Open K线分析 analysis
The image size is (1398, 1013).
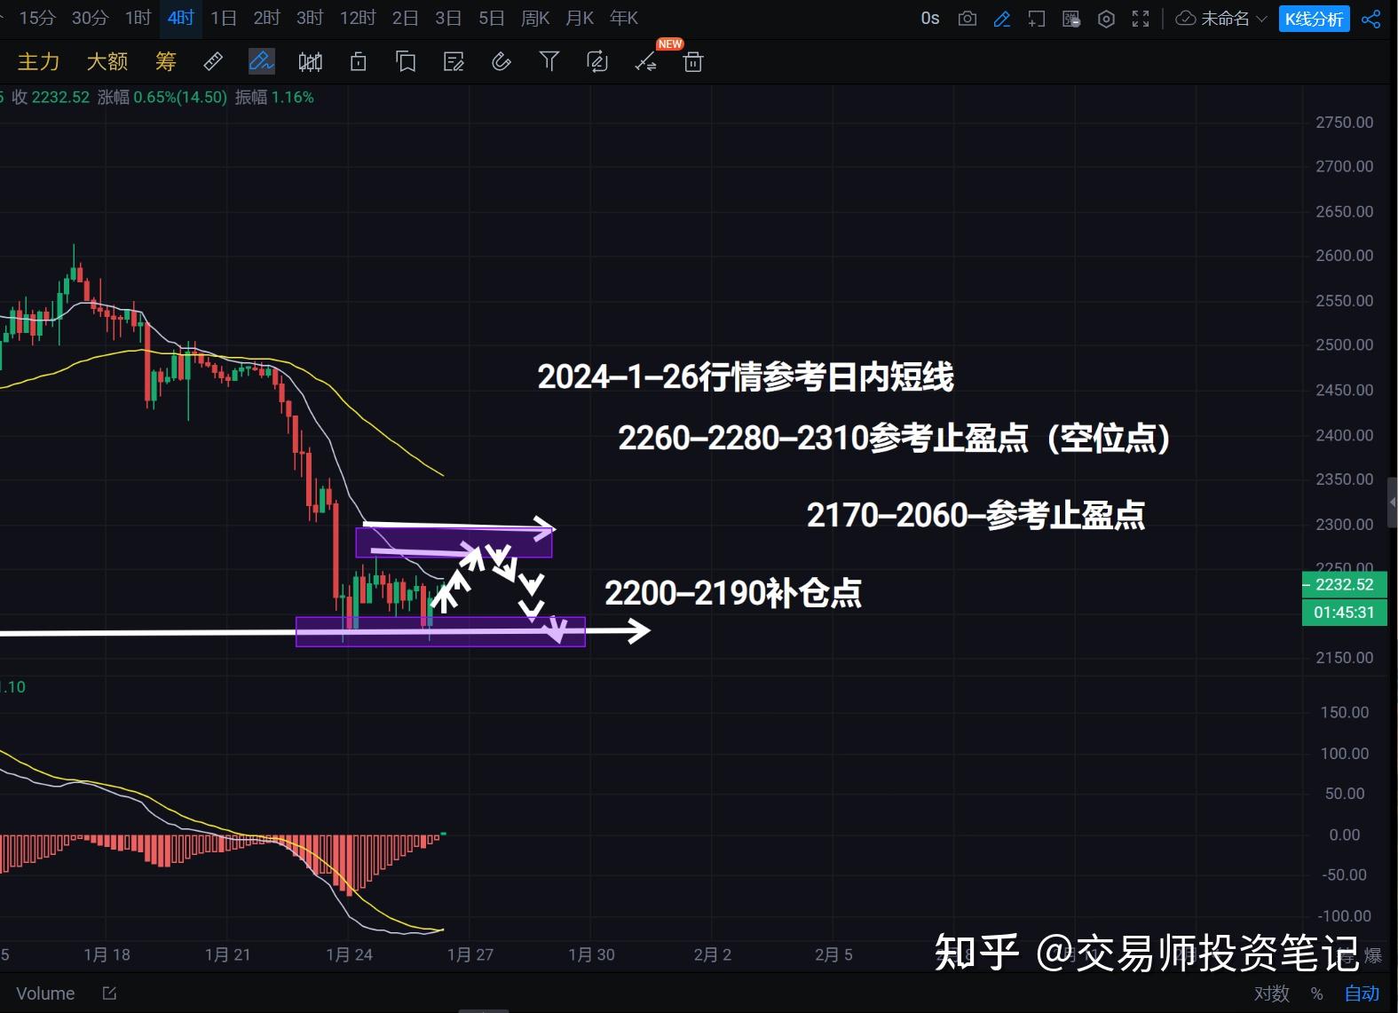pyautogui.click(x=1314, y=19)
